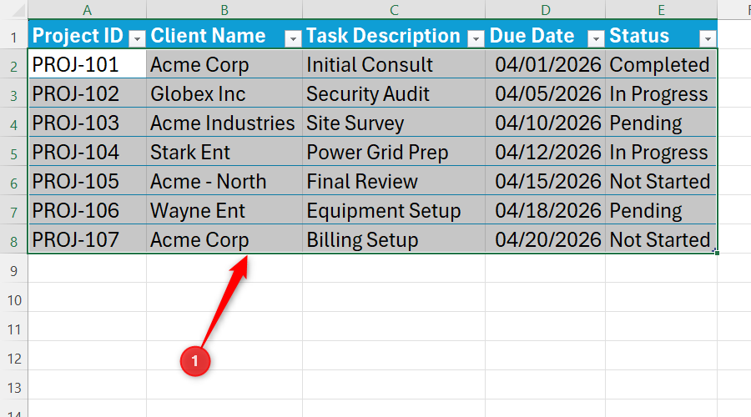Click the Client Name header cell

(224, 34)
